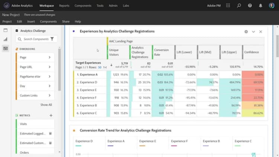Add a new metric with plus icon
Viewport: 279px width, 157px height.
click(51, 116)
